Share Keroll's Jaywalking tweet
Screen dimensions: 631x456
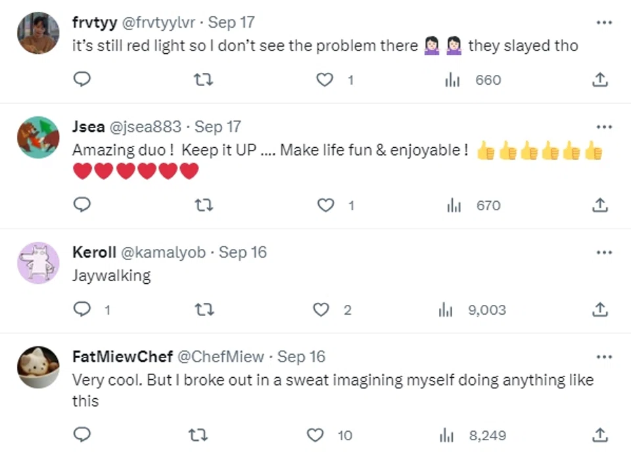tap(599, 309)
